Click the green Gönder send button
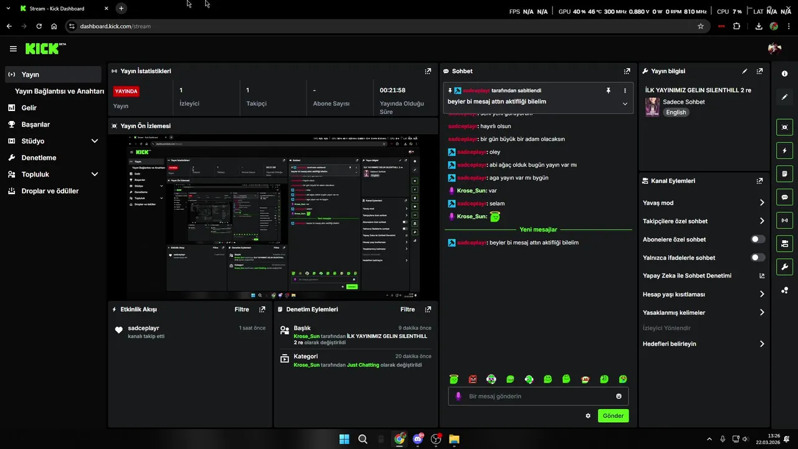 (613, 415)
